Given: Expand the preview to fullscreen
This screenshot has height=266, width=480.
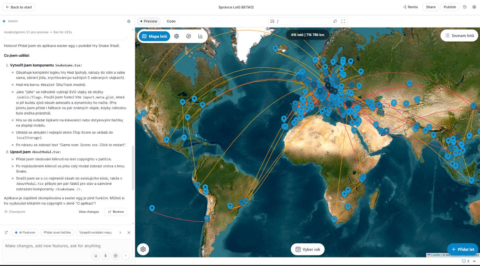Looking at the screenshot, I should [343, 21].
